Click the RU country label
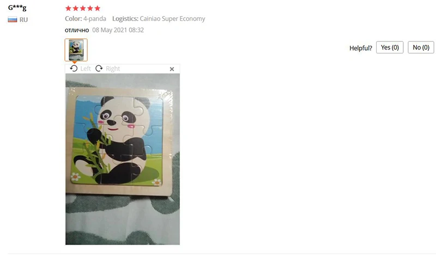The height and width of the screenshot is (257, 436). click(x=23, y=20)
